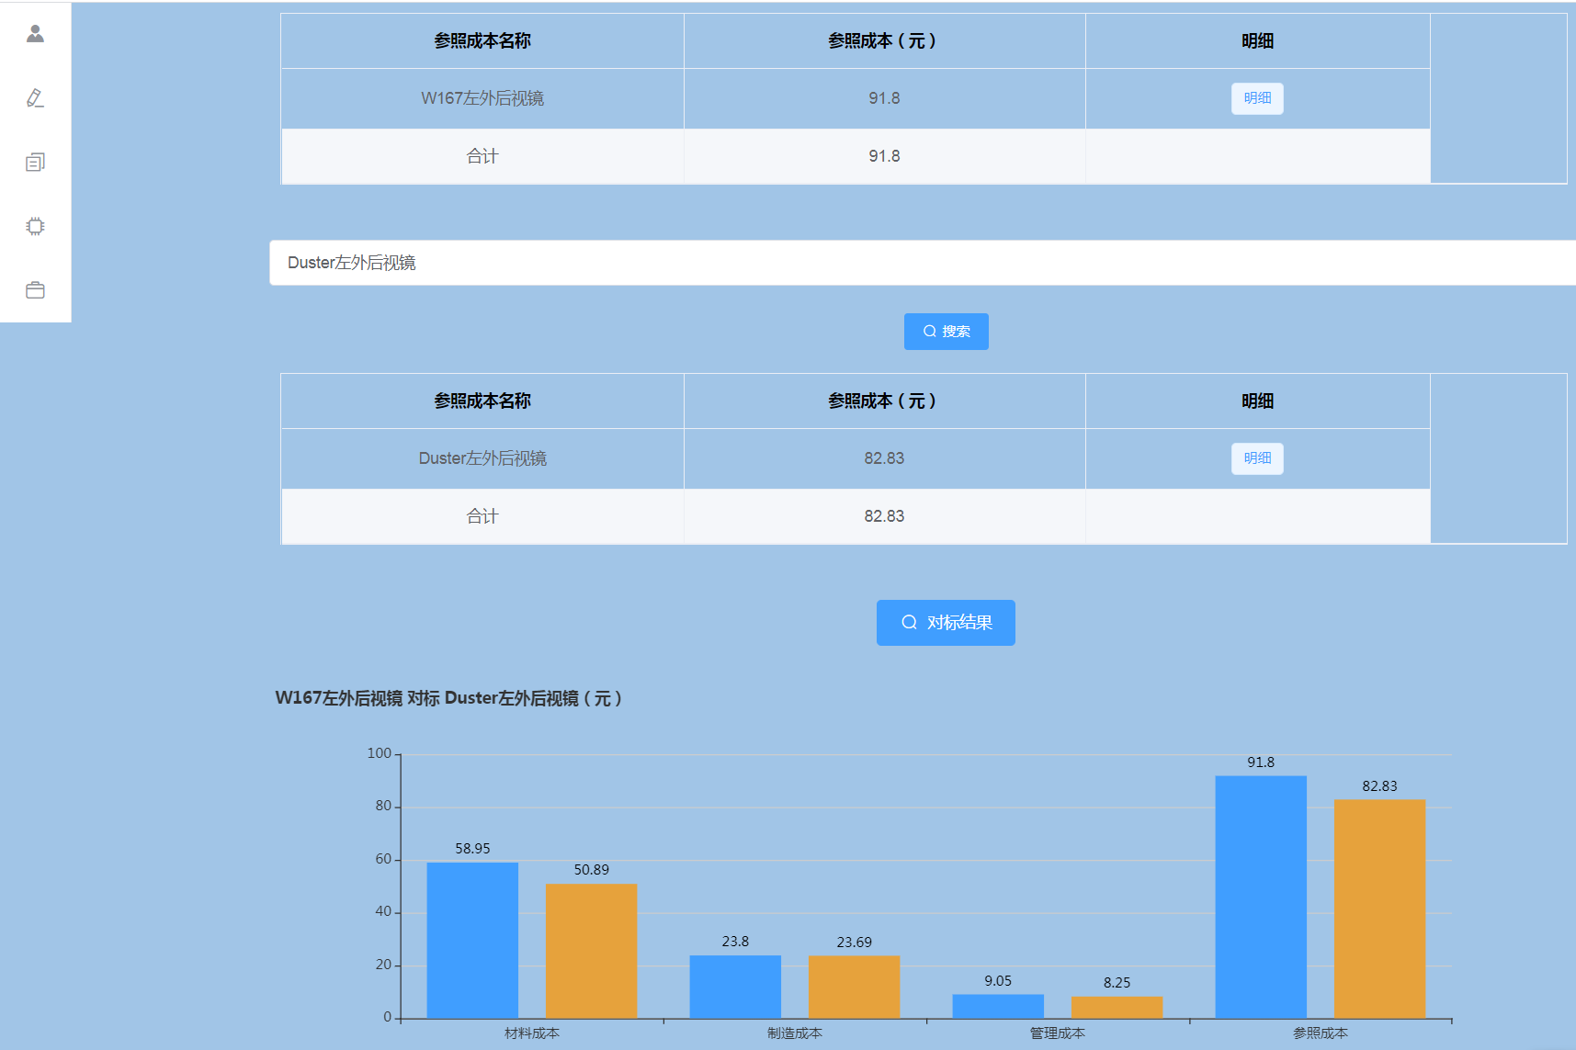
Task: Click the 合计 total 91.8 value
Action: [884, 156]
